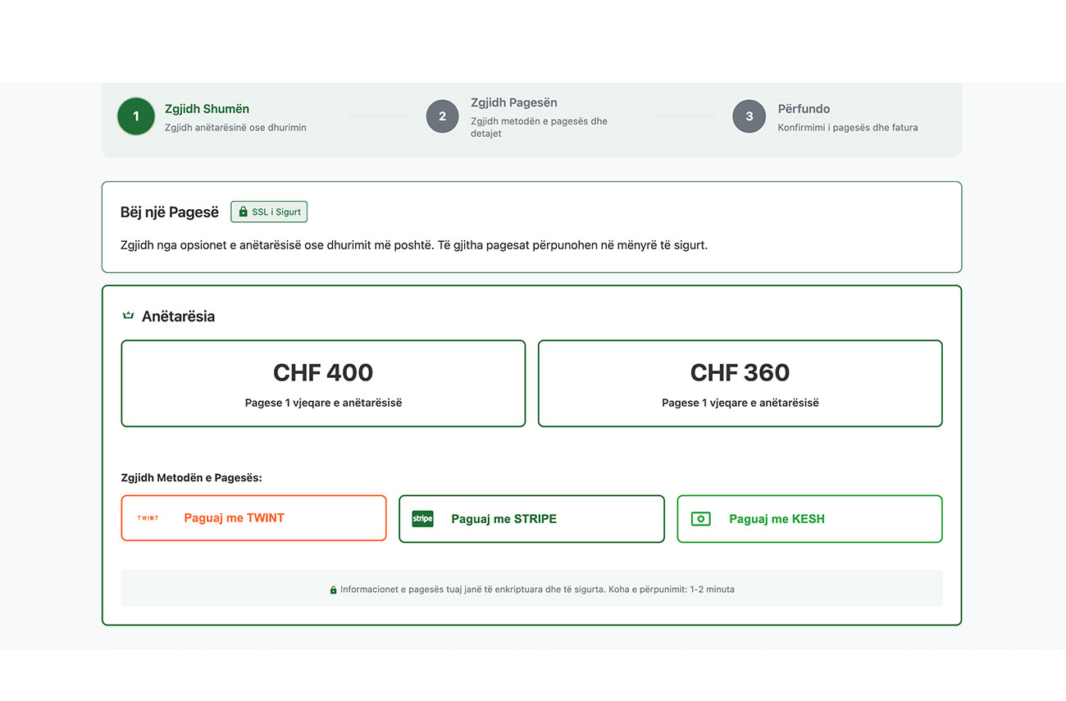Pay with the Paguaj me KESH button

tap(809, 519)
